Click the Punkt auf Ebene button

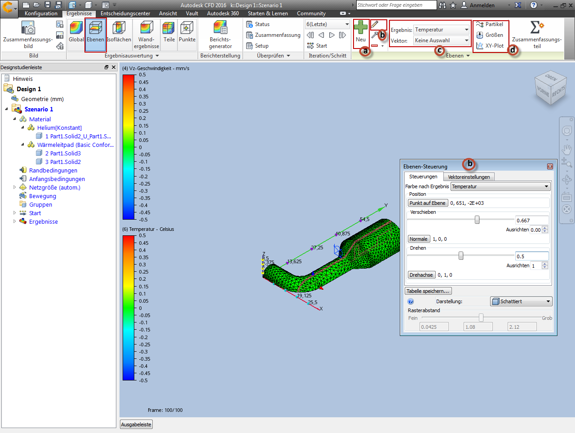(428, 203)
